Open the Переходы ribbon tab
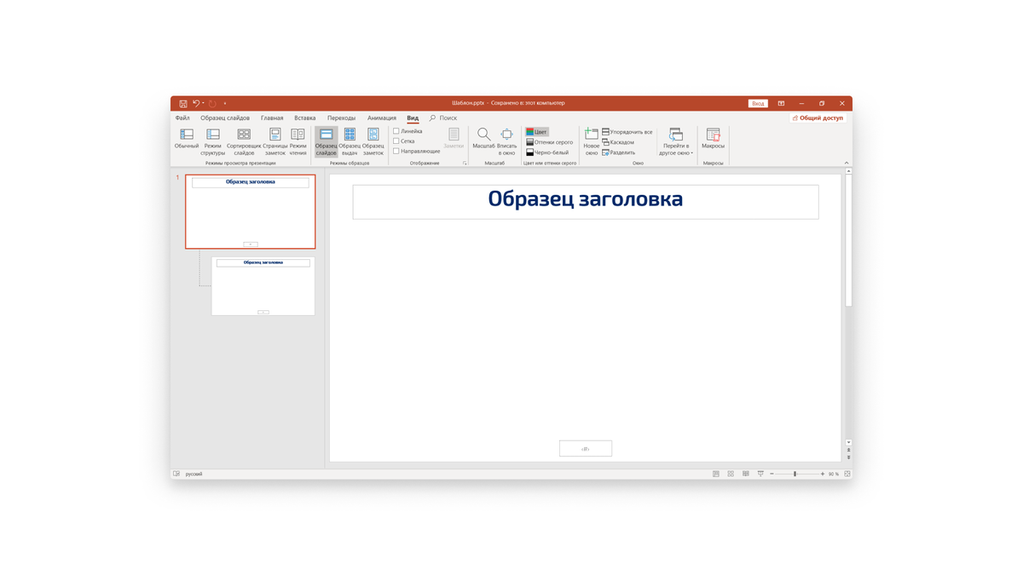The height and width of the screenshot is (575, 1023). pos(341,118)
